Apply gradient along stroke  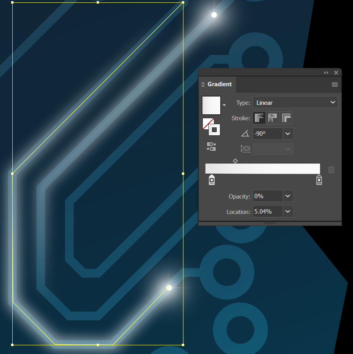coord(273,118)
